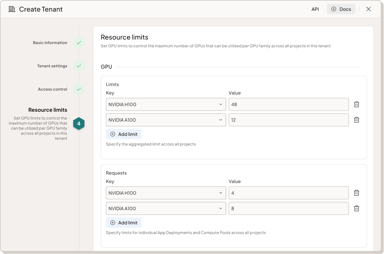The width and height of the screenshot is (384, 254).
Task: Open NVIDIA A100 key dropdown under Requests
Action: click(166, 209)
